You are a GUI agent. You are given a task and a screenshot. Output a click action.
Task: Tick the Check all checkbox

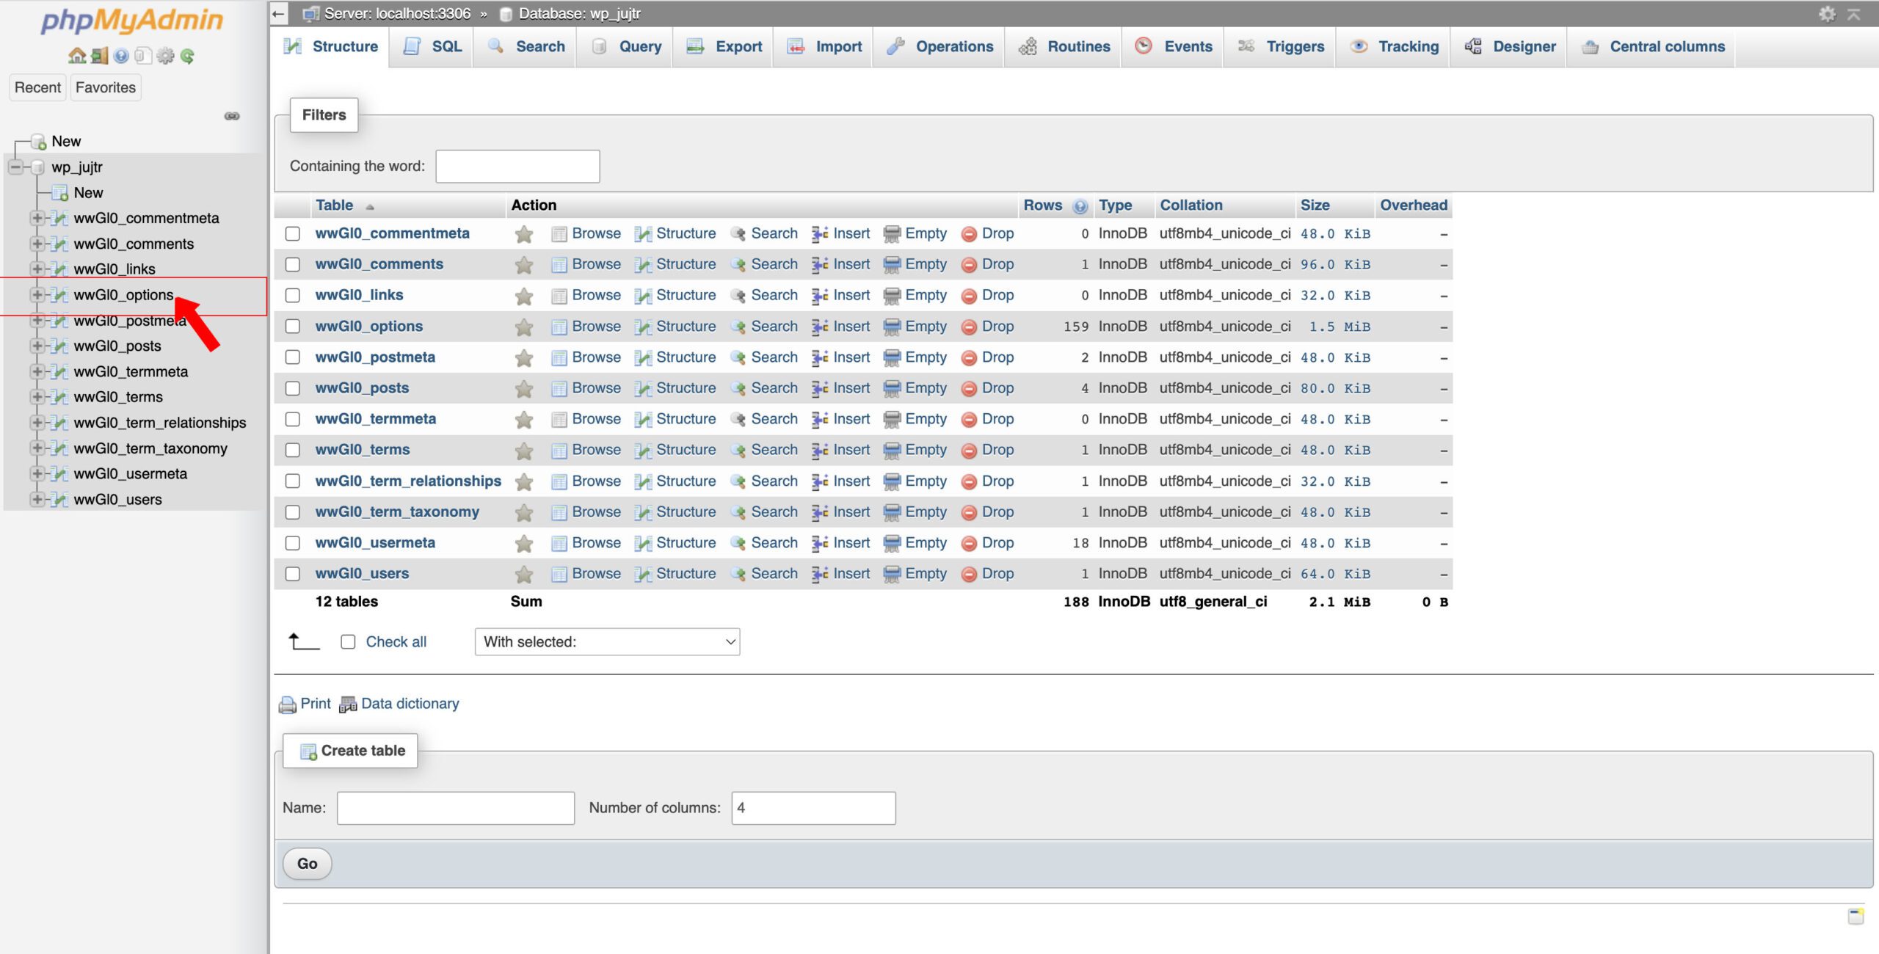click(348, 642)
